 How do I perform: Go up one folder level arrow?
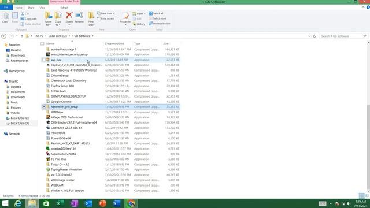22,36
